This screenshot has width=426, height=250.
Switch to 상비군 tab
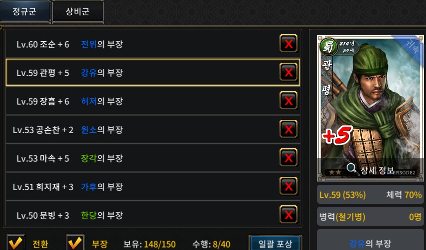click(x=77, y=11)
